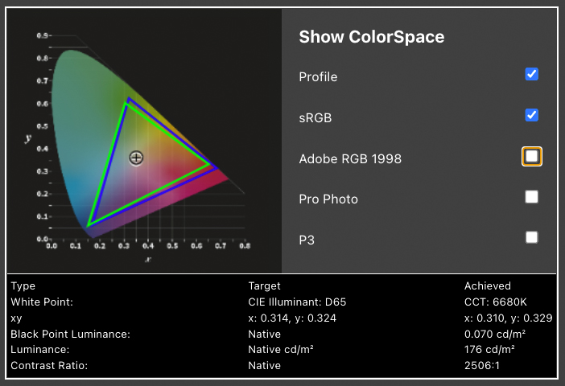
Task: Uncheck the sRGB colorspace checkbox
Action: click(x=531, y=115)
